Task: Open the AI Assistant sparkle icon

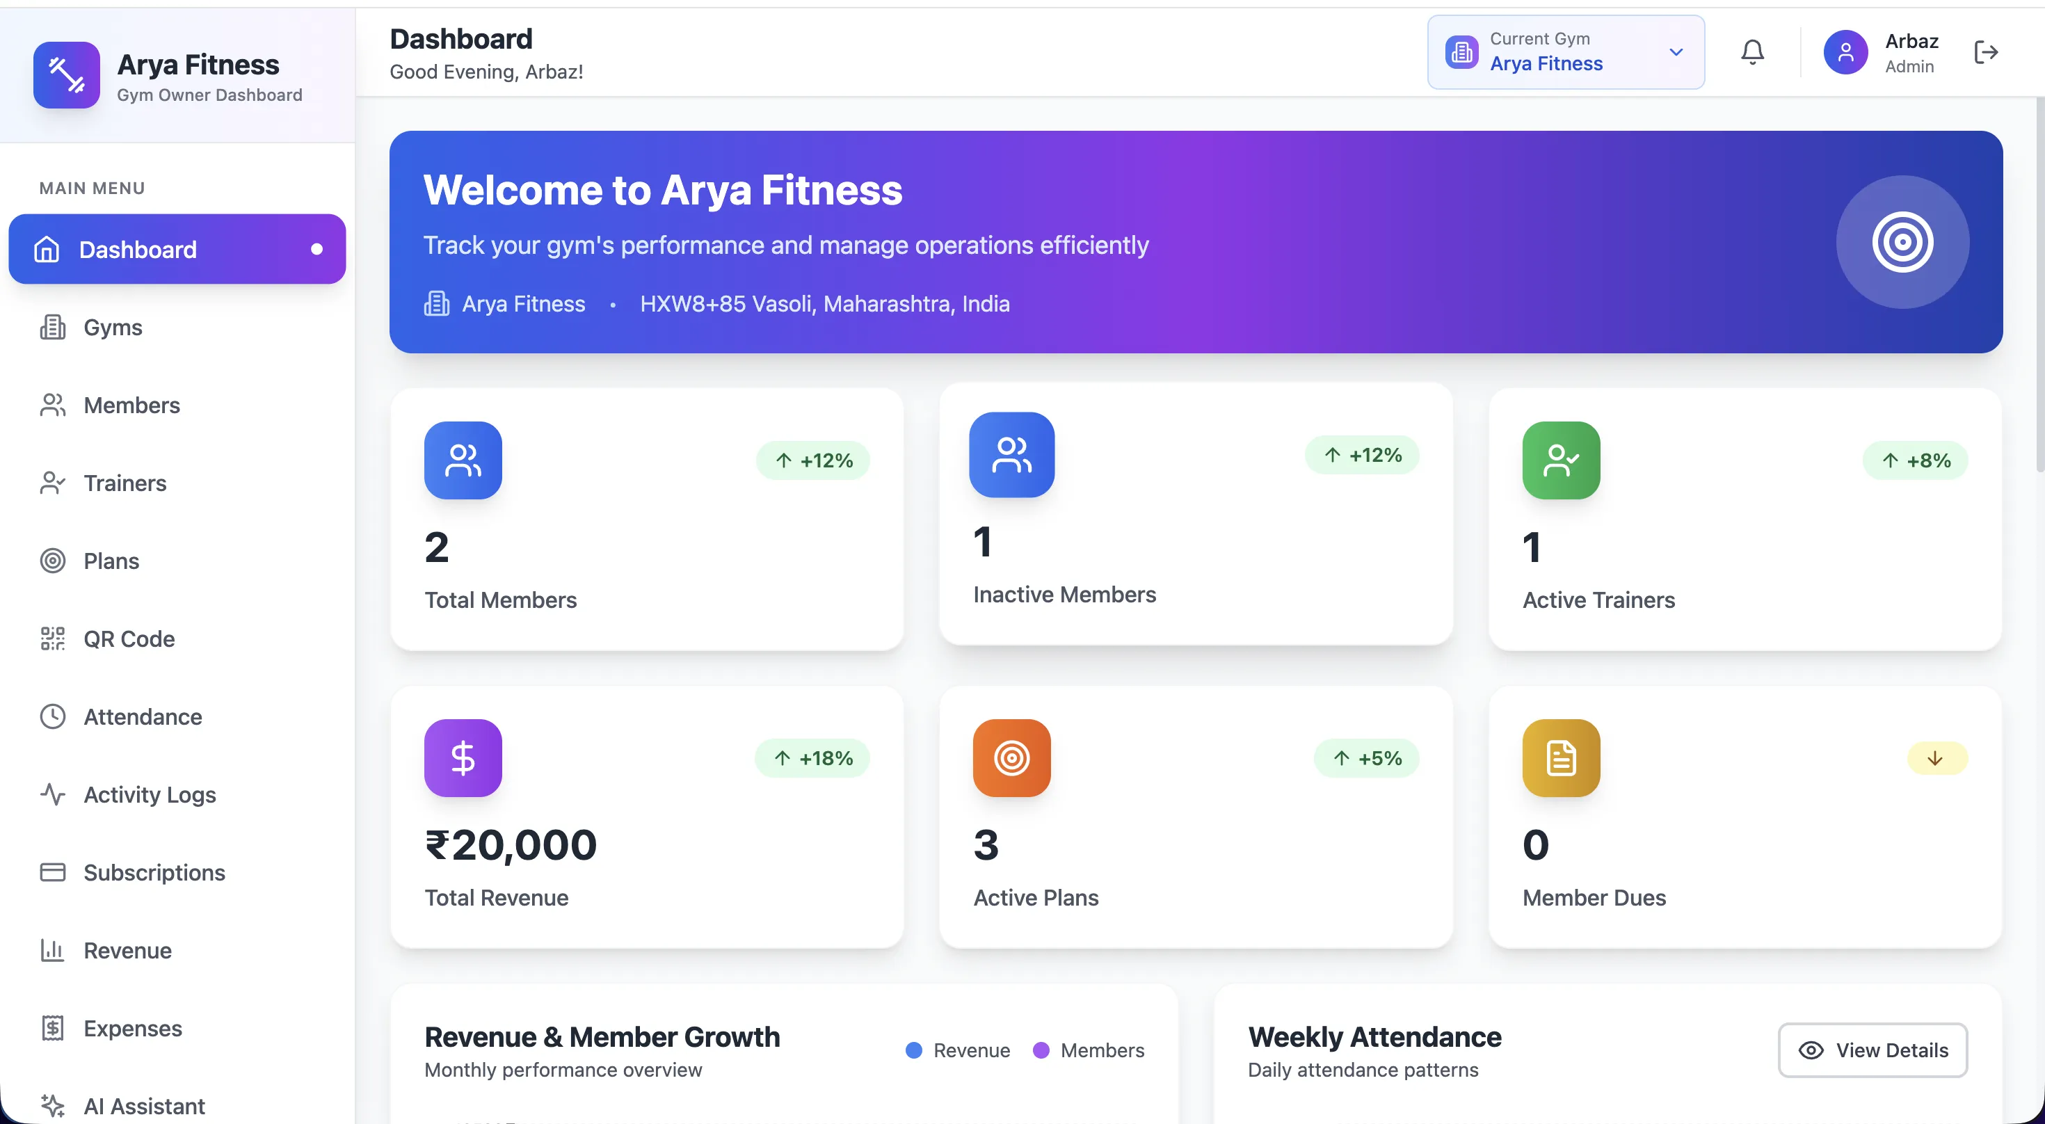Action: (x=52, y=1105)
